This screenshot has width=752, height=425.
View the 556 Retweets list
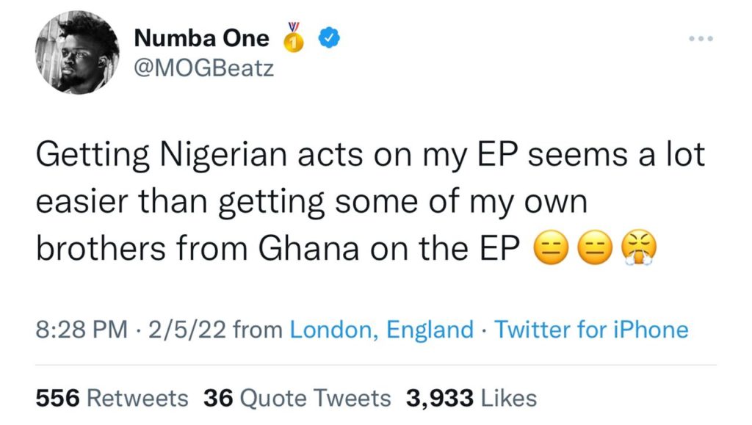click(x=112, y=398)
